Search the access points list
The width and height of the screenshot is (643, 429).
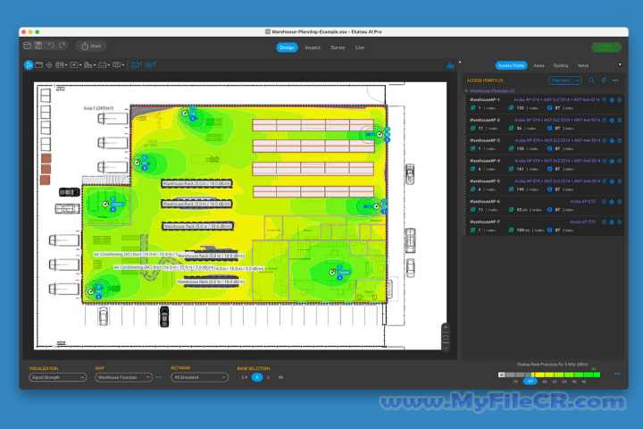click(591, 80)
